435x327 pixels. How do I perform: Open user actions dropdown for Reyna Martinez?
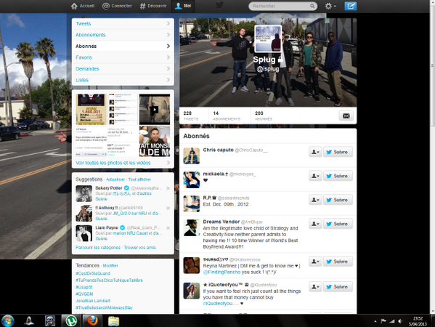pyautogui.click(x=315, y=261)
